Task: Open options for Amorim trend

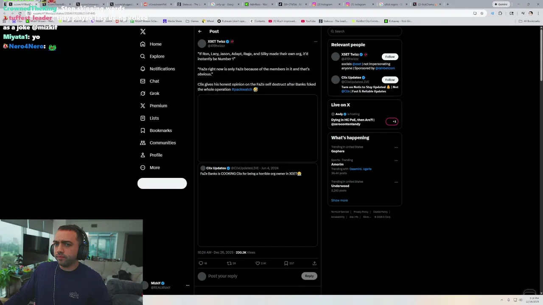Action: point(396,161)
